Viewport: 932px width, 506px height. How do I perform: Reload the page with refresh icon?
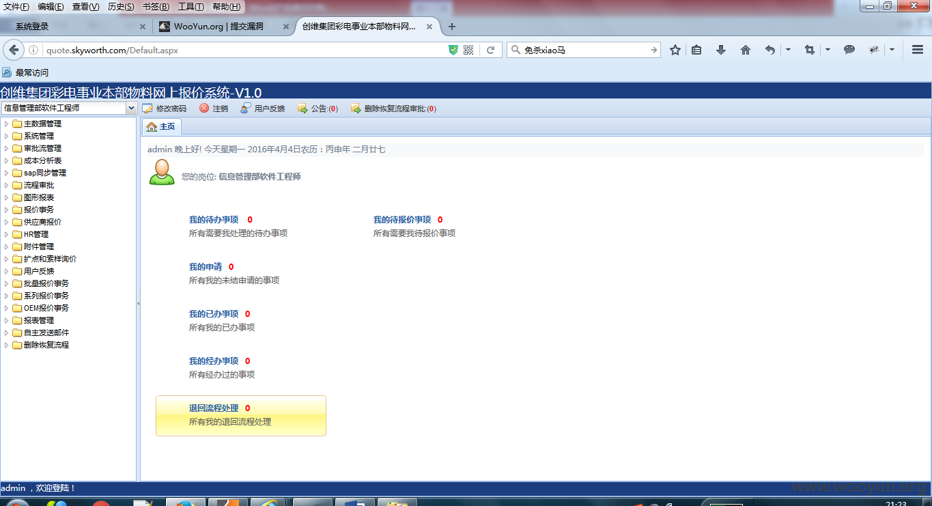click(x=490, y=50)
